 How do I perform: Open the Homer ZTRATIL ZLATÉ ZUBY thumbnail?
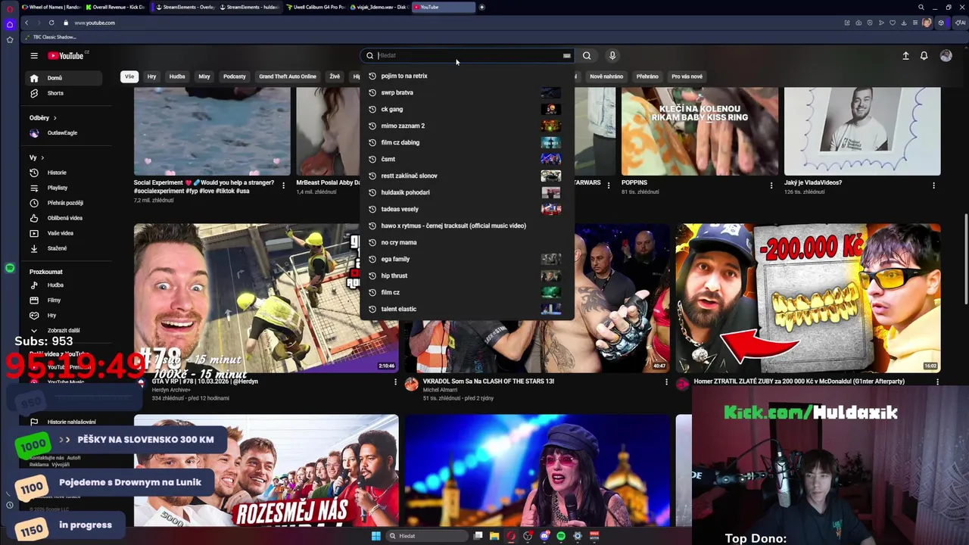(x=808, y=297)
